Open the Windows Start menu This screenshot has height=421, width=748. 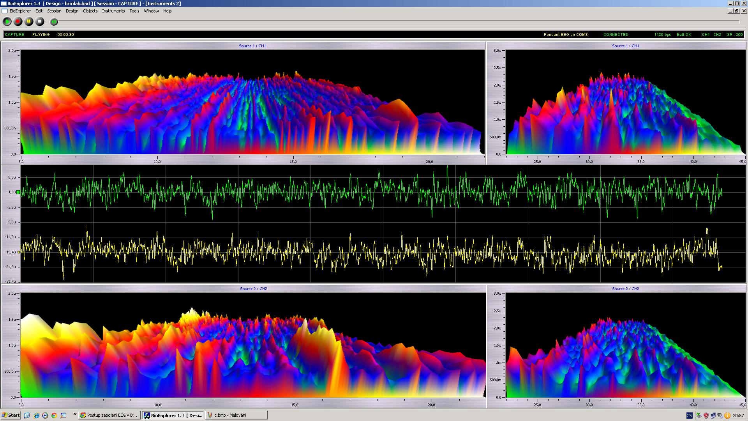point(11,415)
